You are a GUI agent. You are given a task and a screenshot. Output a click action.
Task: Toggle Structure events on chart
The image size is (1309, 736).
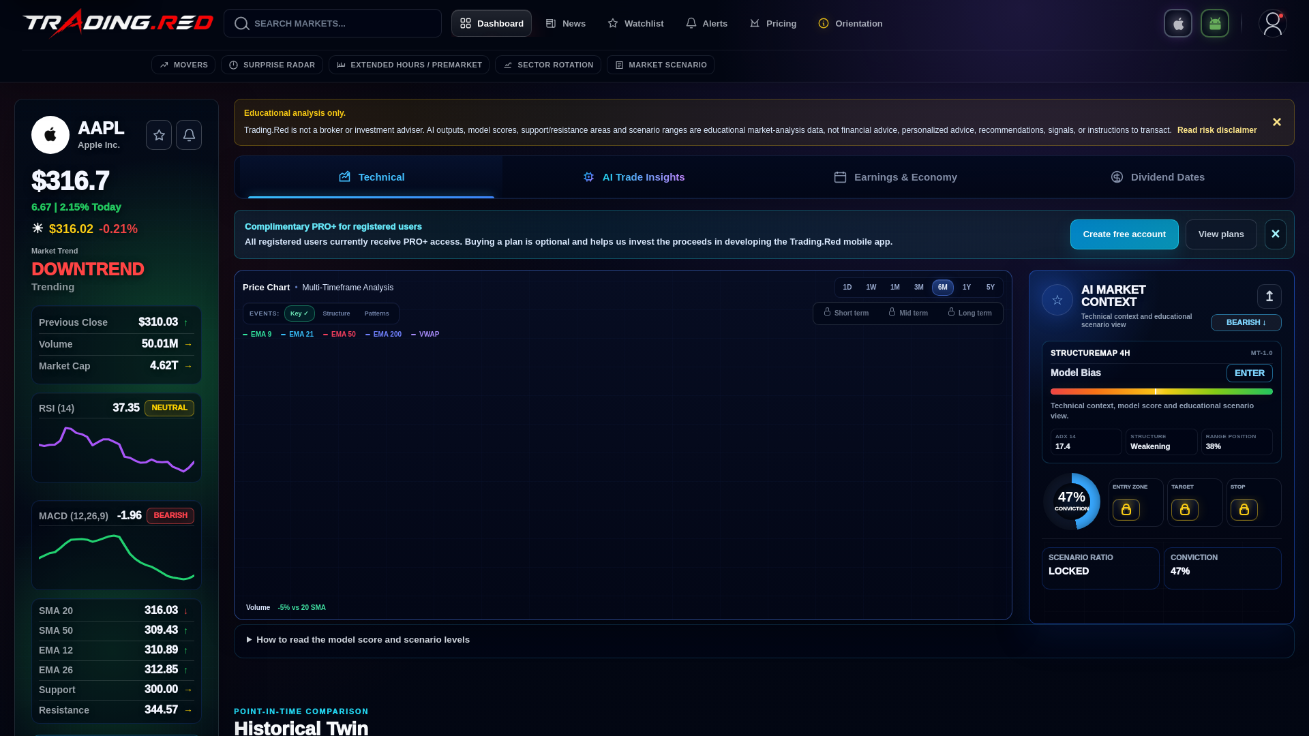[336, 313]
